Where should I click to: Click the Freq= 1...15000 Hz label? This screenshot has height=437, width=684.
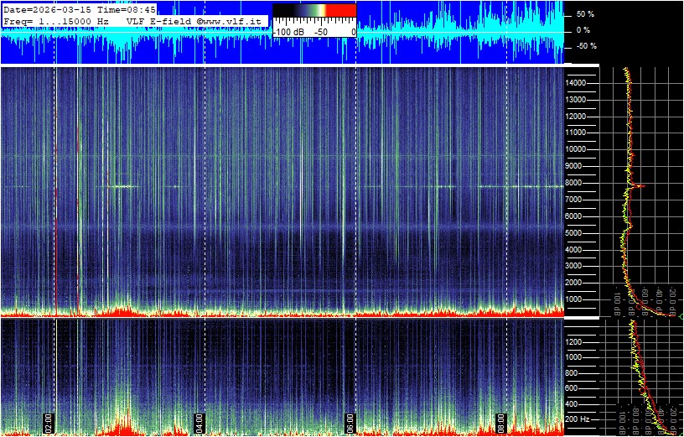(x=56, y=20)
